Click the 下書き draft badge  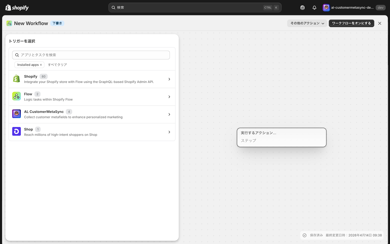(57, 23)
